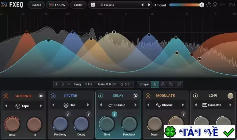Toggle the Lo-Fi module power button
The height and width of the screenshot is (140, 237).
[195, 96]
